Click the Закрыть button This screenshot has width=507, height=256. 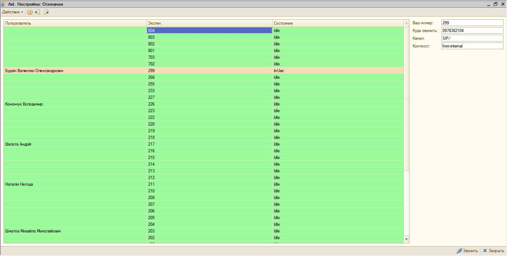click(x=494, y=251)
